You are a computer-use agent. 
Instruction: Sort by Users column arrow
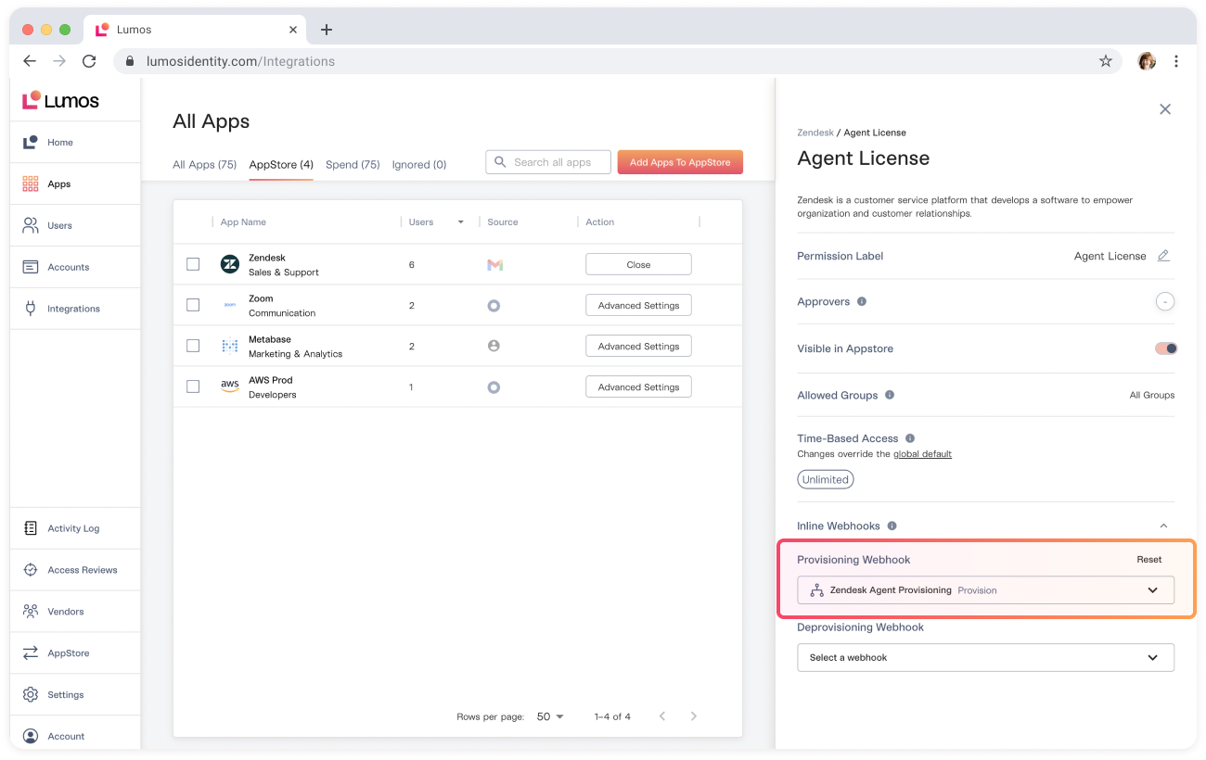(461, 222)
